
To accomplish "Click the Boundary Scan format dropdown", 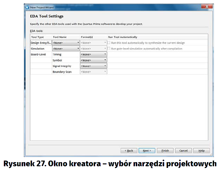I will [x=94, y=72].
